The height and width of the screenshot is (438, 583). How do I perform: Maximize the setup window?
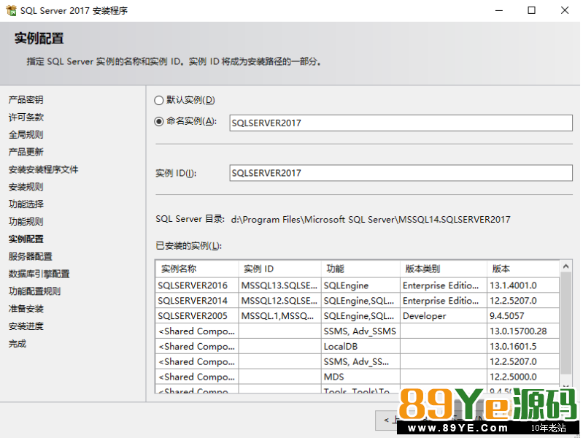coord(532,10)
